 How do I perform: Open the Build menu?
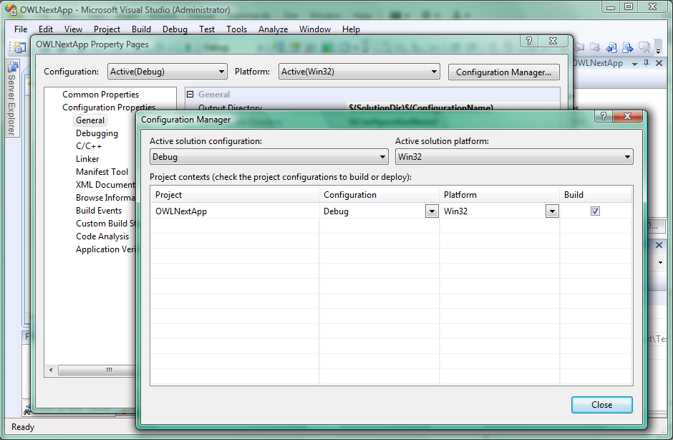141,29
